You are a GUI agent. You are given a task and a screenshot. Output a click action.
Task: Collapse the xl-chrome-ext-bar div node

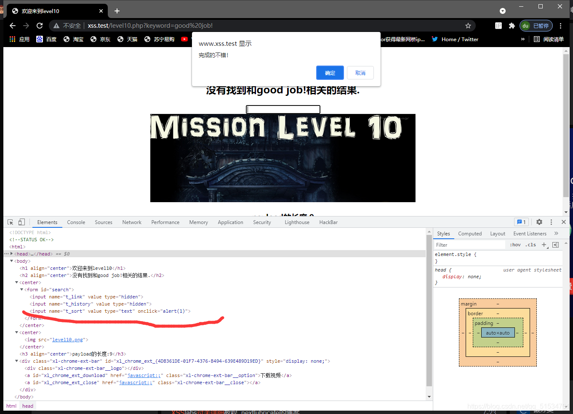coord(17,361)
